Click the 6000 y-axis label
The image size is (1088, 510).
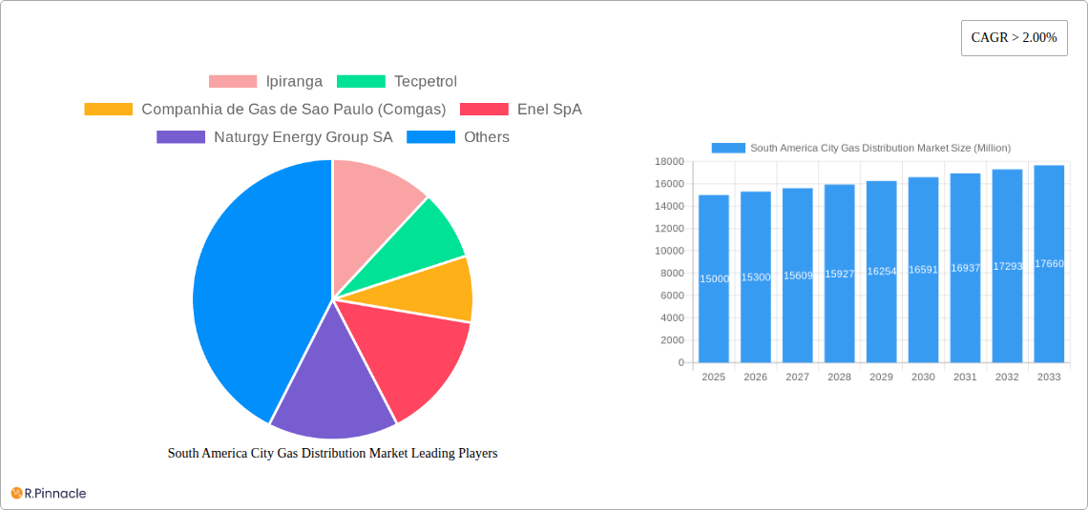pos(673,296)
